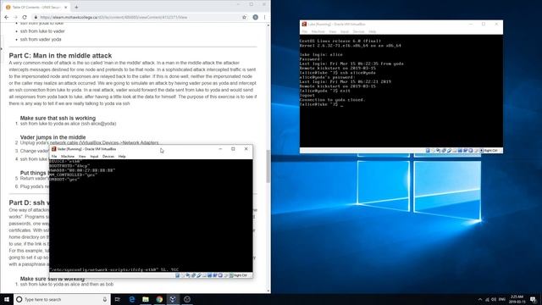Click webpage vertical scrollbar thumb
Screen dimensions: 542x305
(x=268, y=166)
